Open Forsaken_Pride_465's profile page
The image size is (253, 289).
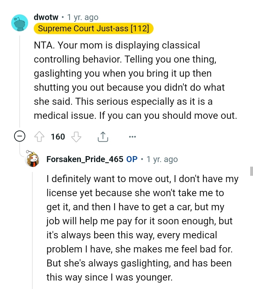click(83, 159)
